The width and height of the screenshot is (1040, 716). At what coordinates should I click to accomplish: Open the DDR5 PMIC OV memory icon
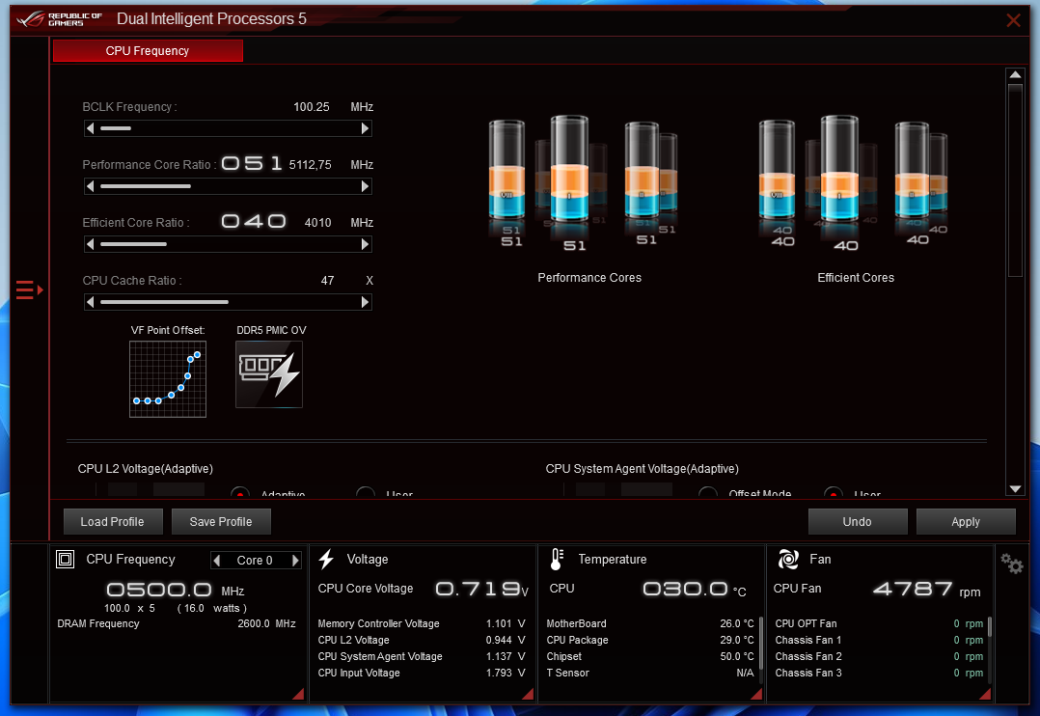click(x=268, y=374)
